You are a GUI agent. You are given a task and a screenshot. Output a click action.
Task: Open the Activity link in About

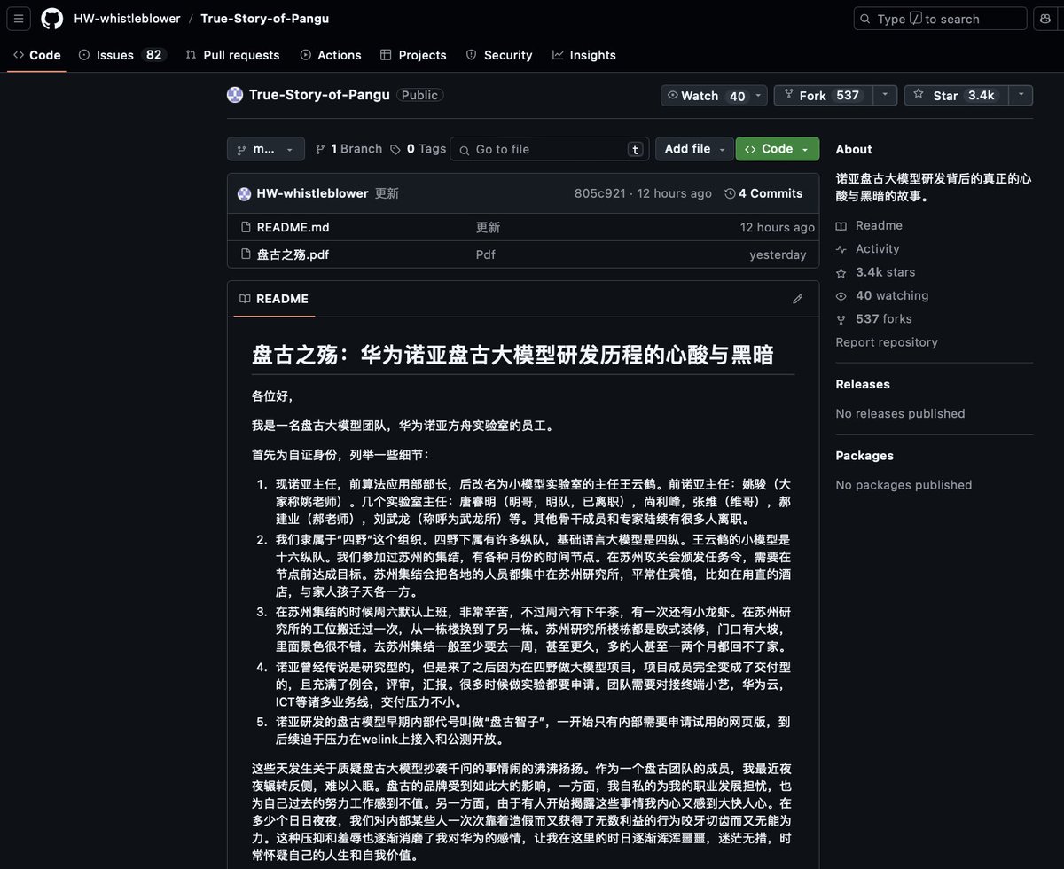[x=867, y=249]
